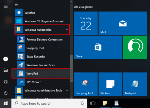Click the XPS Viewer icon
The width and height of the screenshot is (150, 108).
point(21,82)
